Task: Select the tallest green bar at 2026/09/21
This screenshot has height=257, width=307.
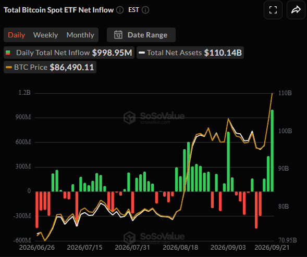Action: click(272, 150)
